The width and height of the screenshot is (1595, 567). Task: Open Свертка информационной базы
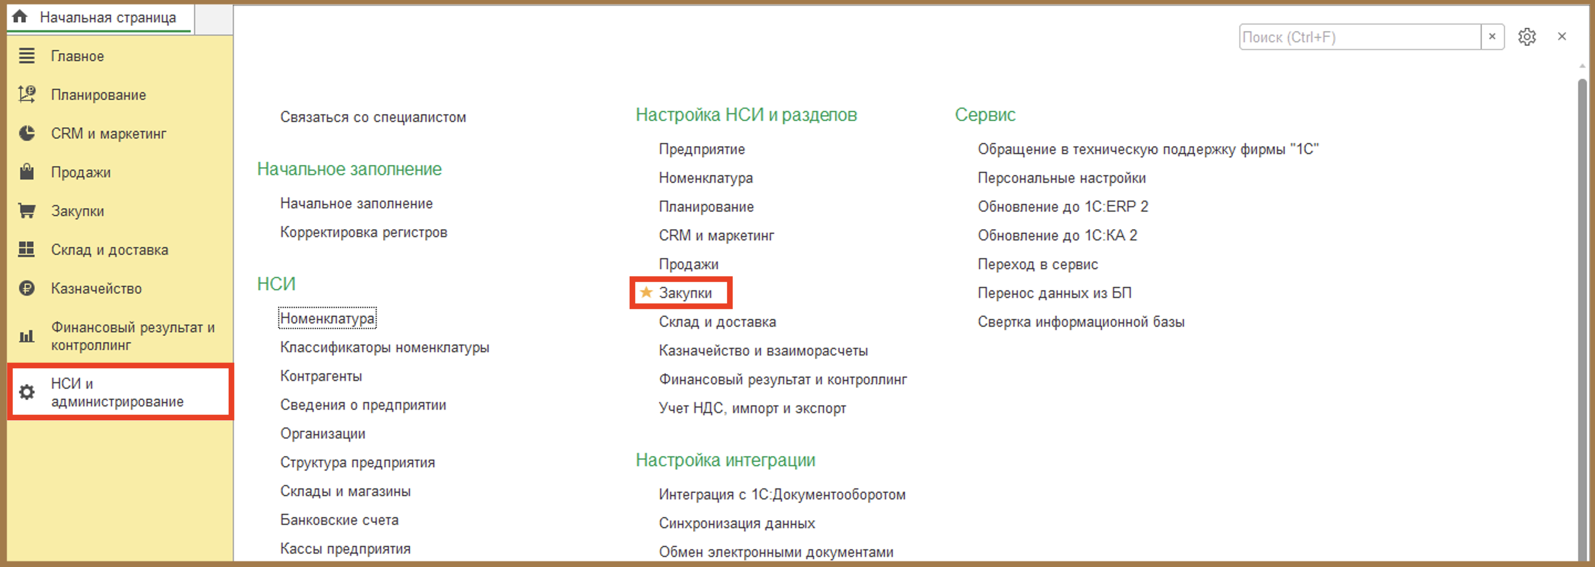click(1081, 322)
